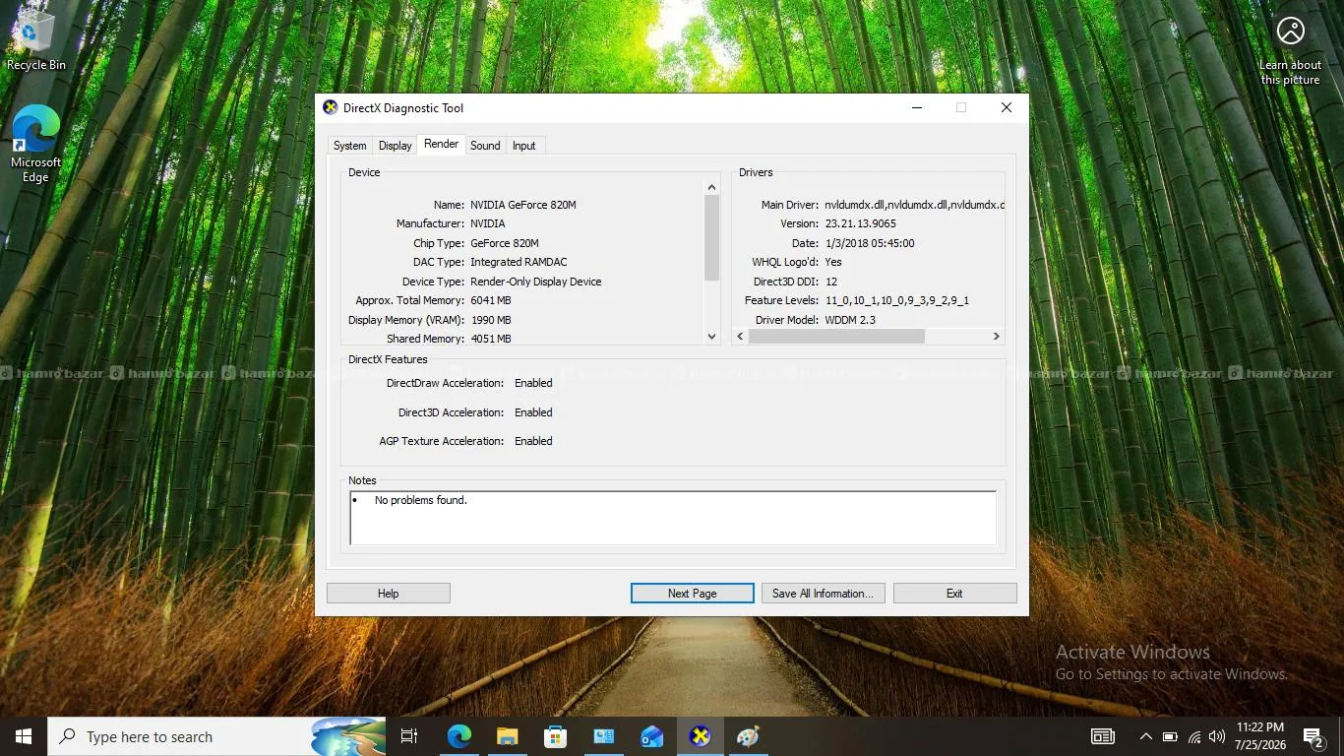Launch Microsoft Edge from the taskbar
Viewport: 1344px width, 756px height.
[x=459, y=736]
